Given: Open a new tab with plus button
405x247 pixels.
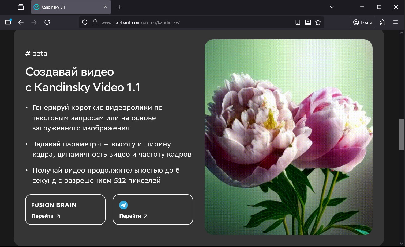Looking at the screenshot, I should point(119,7).
